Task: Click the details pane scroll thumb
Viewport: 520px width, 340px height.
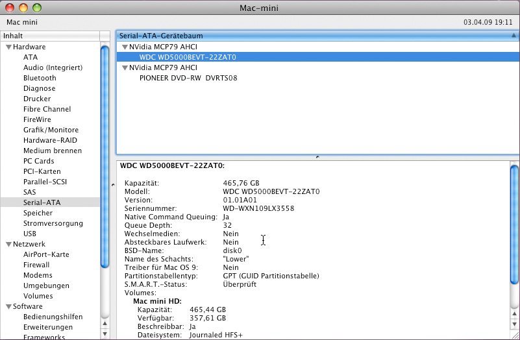Action: (514, 225)
